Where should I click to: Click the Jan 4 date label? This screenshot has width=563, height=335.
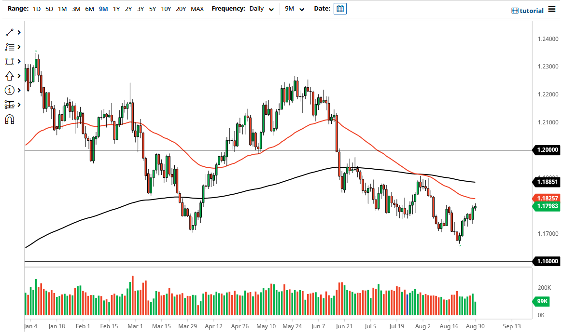click(30, 326)
